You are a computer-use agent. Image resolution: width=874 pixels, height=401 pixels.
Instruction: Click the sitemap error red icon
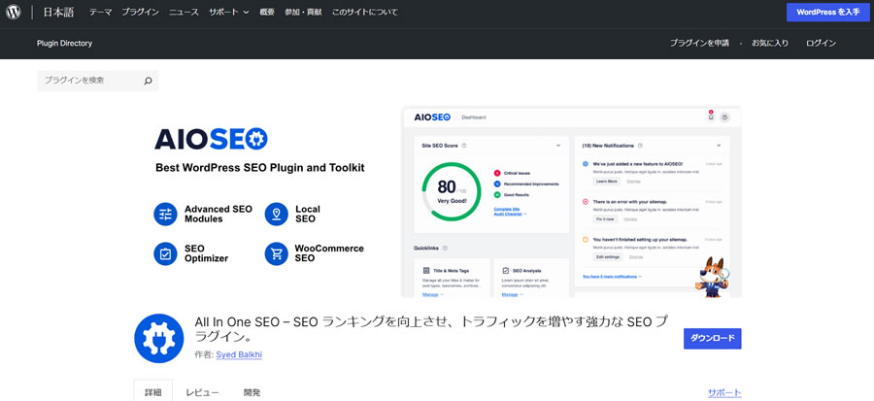coord(586,202)
